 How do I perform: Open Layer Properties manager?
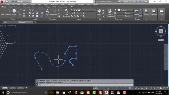pos(67,13)
